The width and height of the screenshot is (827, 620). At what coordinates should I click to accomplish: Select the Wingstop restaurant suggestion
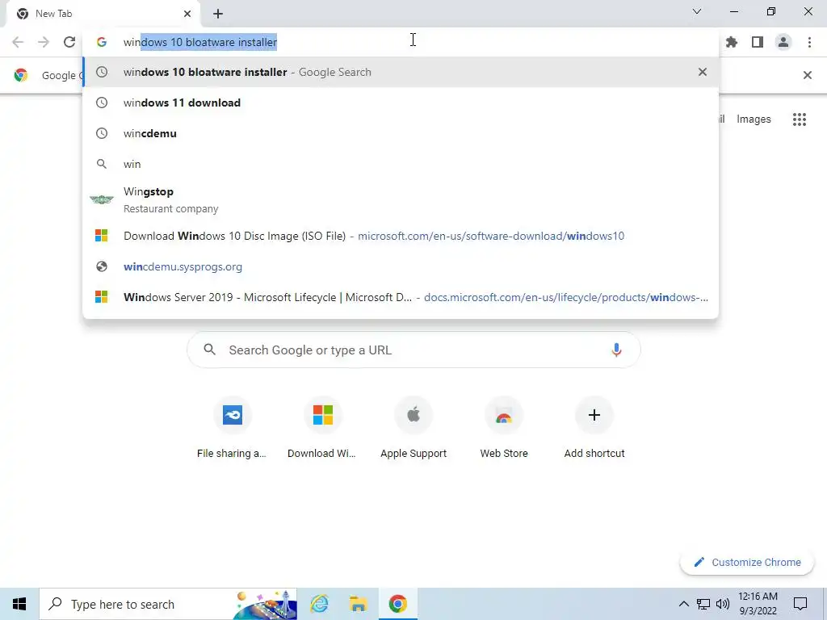point(401,200)
